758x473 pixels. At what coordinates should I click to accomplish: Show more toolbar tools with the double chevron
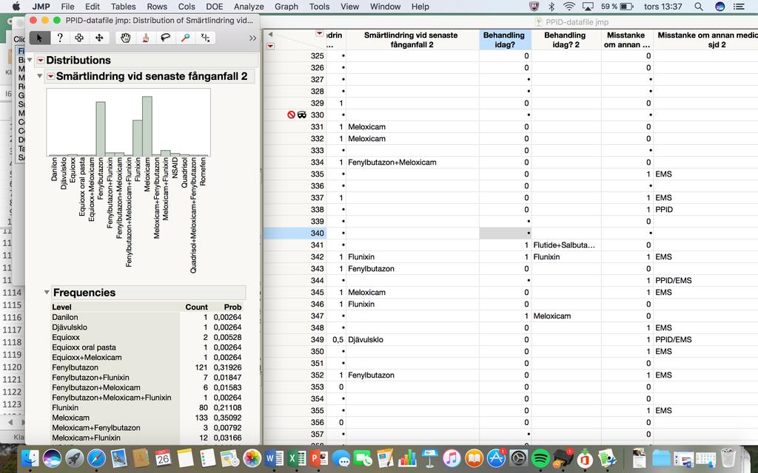252,38
